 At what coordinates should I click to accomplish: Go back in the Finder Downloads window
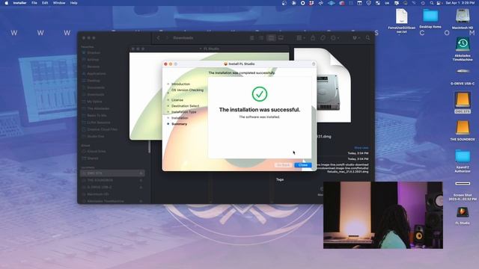tap(158, 38)
